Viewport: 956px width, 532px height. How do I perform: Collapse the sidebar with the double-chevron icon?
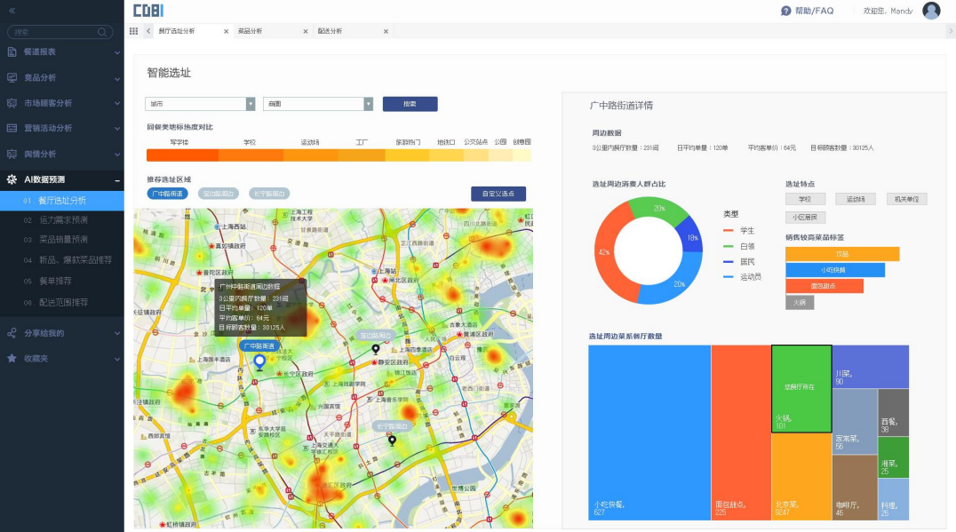12,11
